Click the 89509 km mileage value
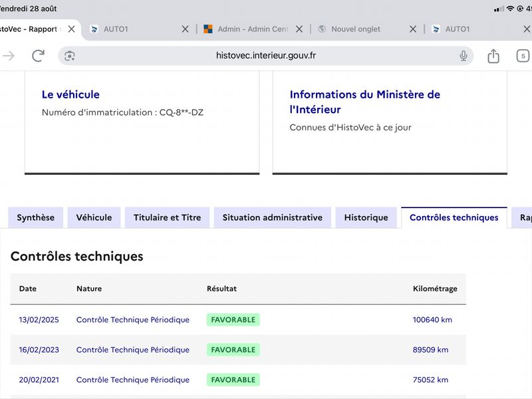Screen dimensions: 532x399 [430, 350]
